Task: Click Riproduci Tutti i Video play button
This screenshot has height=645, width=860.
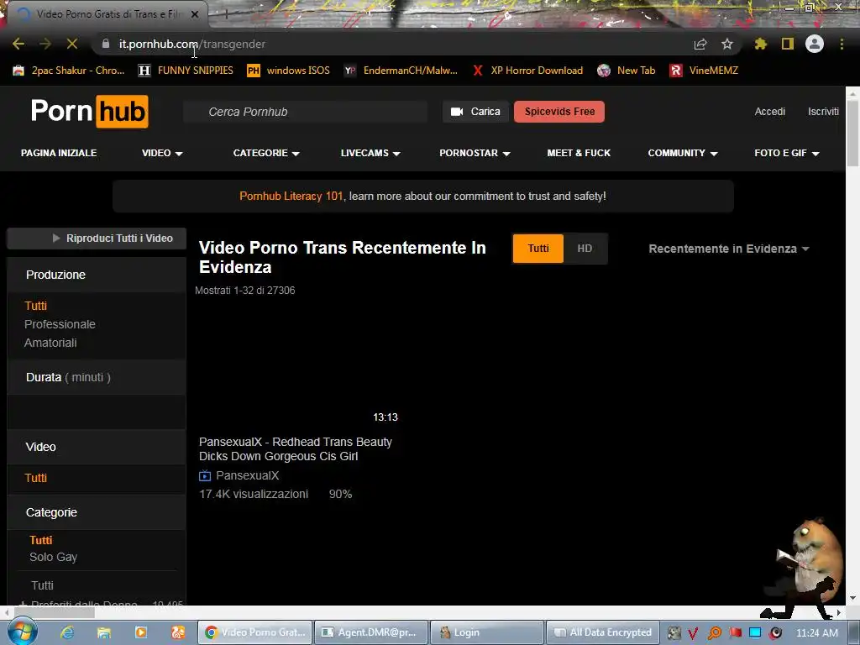Action: 97,238
